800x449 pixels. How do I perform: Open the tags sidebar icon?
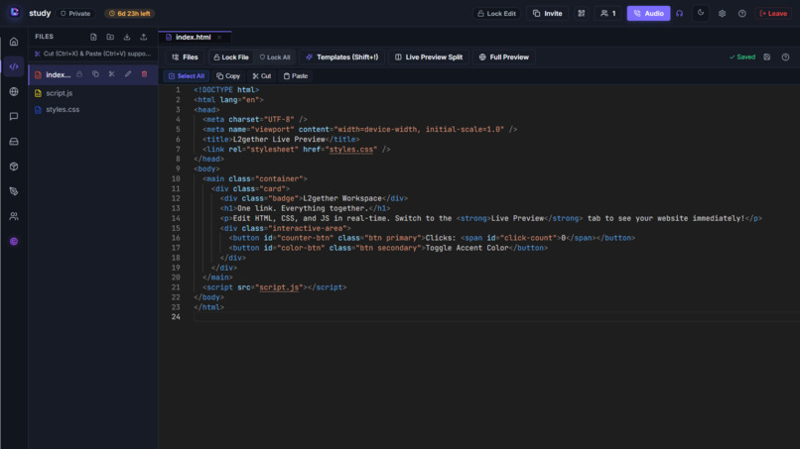[14, 191]
